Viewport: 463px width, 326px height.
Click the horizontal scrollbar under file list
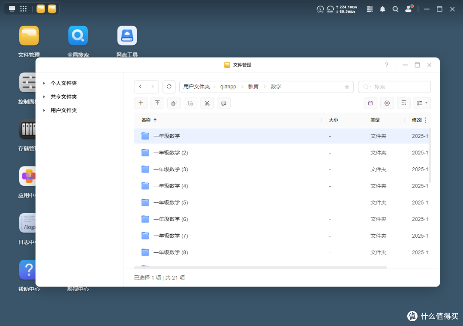click(x=261, y=268)
